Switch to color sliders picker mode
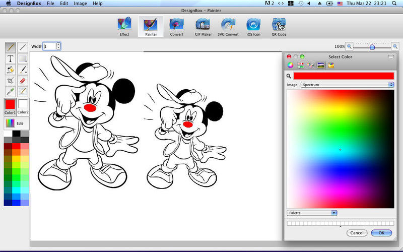 301,65
